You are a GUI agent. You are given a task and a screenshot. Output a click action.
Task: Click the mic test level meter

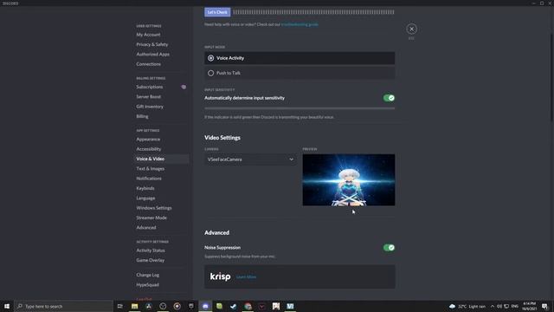click(x=313, y=12)
